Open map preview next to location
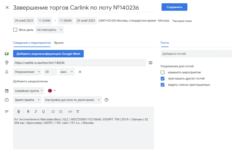The image size is (232, 151). click(x=151, y=63)
